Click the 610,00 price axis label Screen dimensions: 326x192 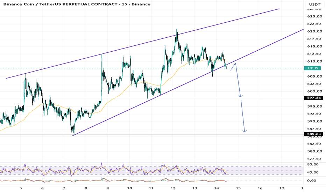[314, 61]
